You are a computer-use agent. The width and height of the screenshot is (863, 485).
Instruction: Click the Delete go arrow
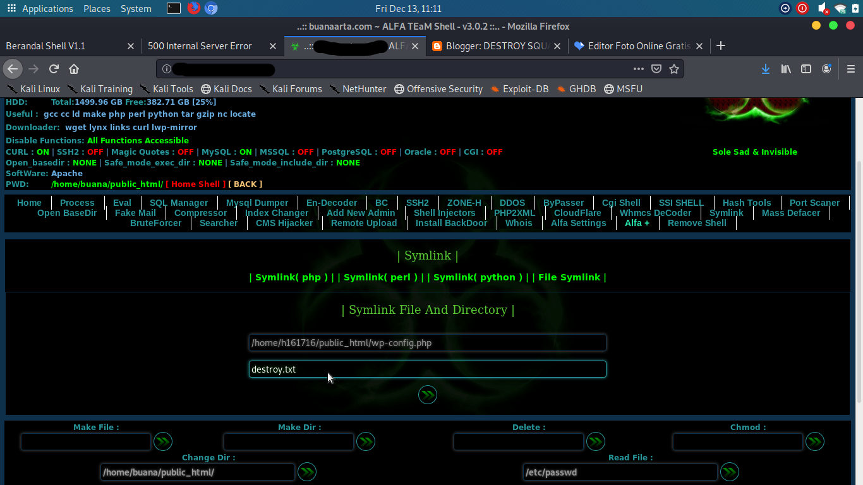point(596,441)
